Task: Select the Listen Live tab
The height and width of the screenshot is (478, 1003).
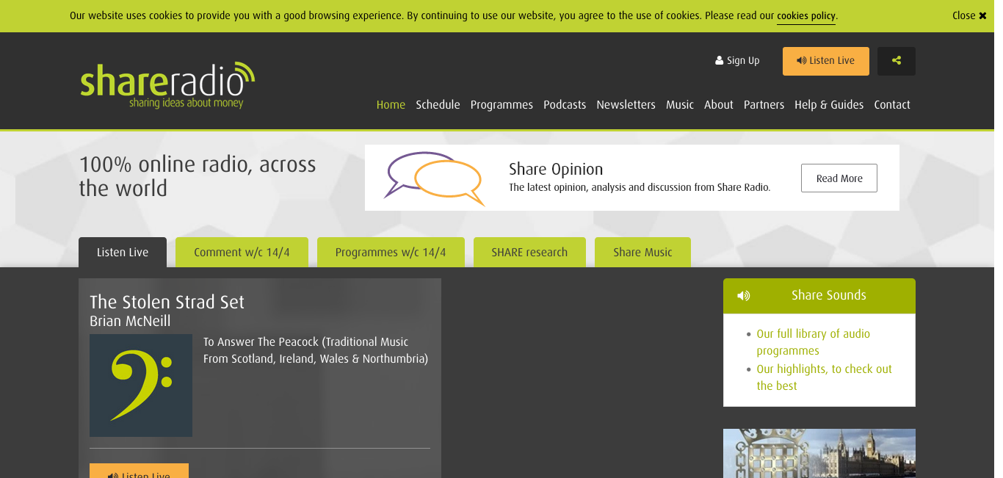Action: 123,253
